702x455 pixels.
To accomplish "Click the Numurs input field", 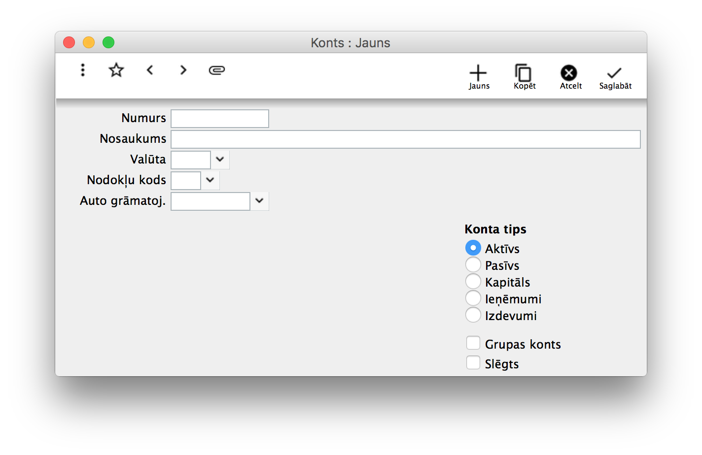I will (220, 119).
